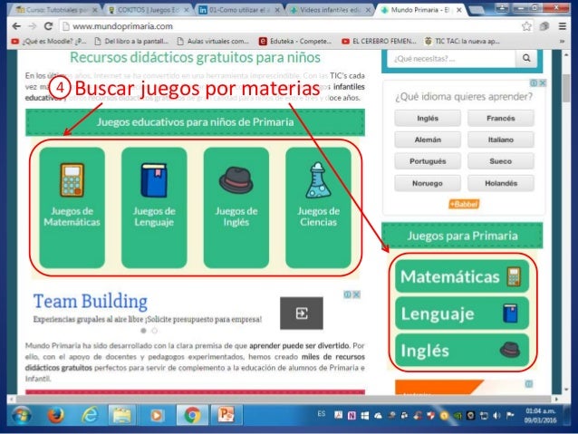Image resolution: width=578 pixels, height=434 pixels.
Task: Open Juegos de Ciencias card
Action: [318, 207]
